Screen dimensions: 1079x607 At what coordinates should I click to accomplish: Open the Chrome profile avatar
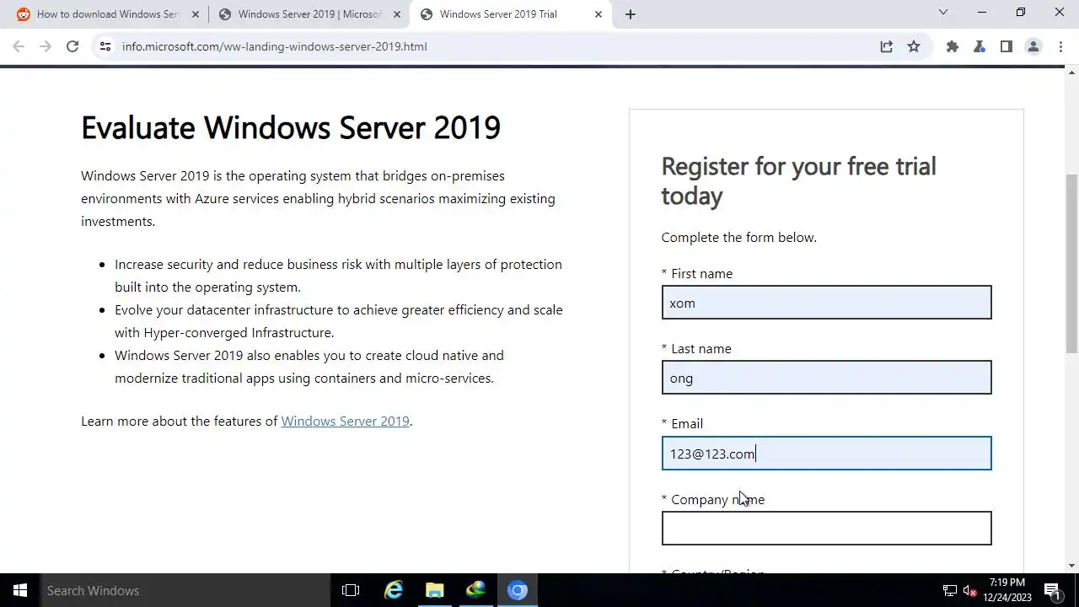(x=1033, y=46)
